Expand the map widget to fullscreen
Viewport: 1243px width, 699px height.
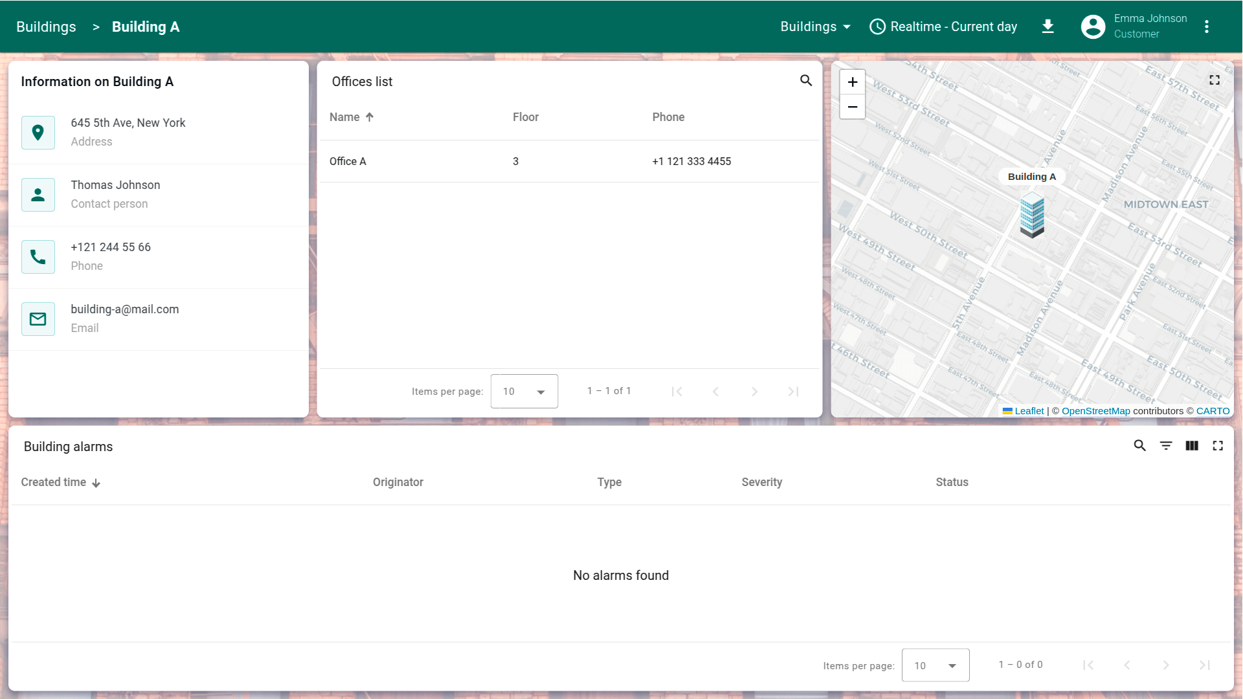coord(1214,80)
